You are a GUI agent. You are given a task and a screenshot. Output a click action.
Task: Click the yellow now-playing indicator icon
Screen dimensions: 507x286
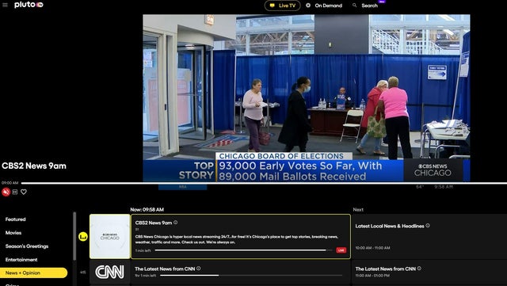(83, 237)
